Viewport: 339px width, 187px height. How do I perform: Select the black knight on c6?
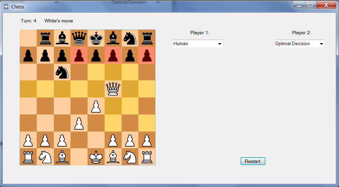(62, 72)
